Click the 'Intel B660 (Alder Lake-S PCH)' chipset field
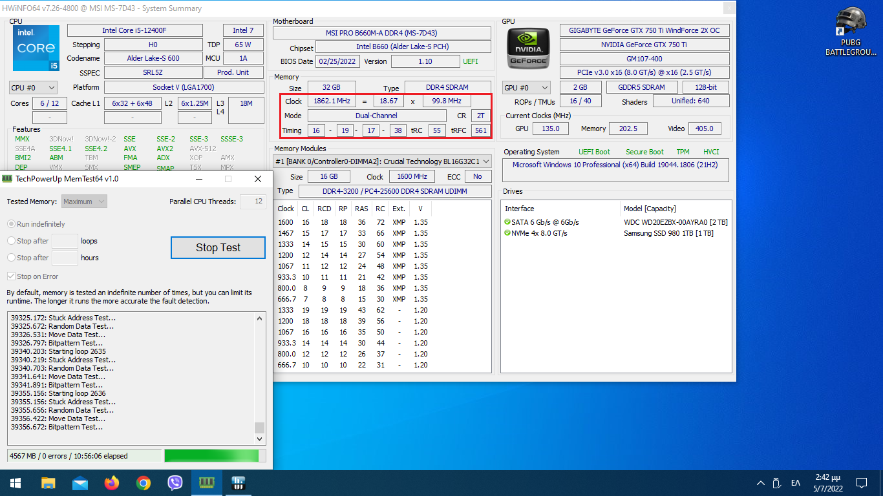883x496 pixels. (x=402, y=47)
